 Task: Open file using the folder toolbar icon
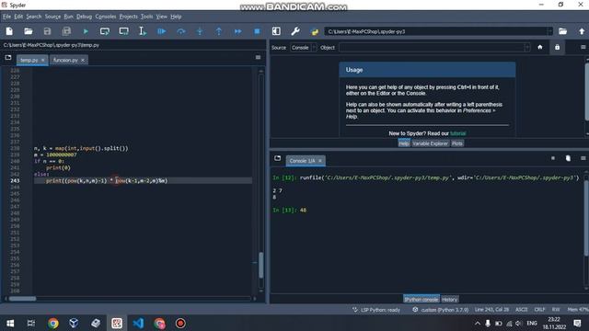pos(29,31)
